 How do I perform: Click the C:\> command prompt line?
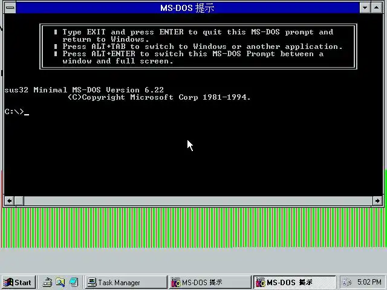(x=17, y=112)
